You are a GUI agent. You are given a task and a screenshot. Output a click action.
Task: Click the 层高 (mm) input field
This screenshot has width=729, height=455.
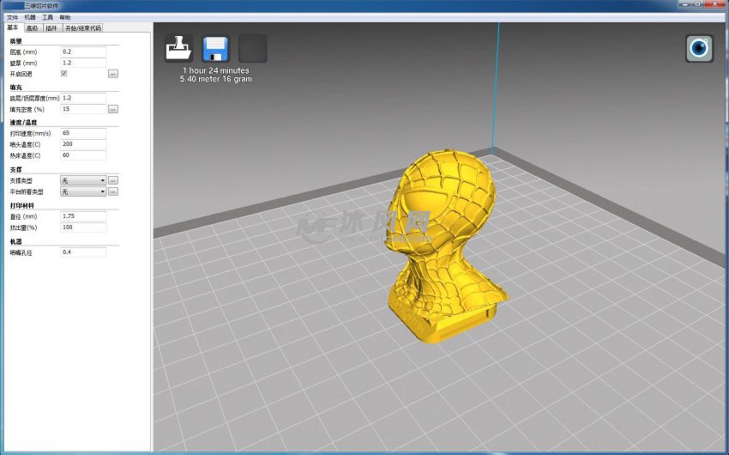pyautogui.click(x=83, y=52)
